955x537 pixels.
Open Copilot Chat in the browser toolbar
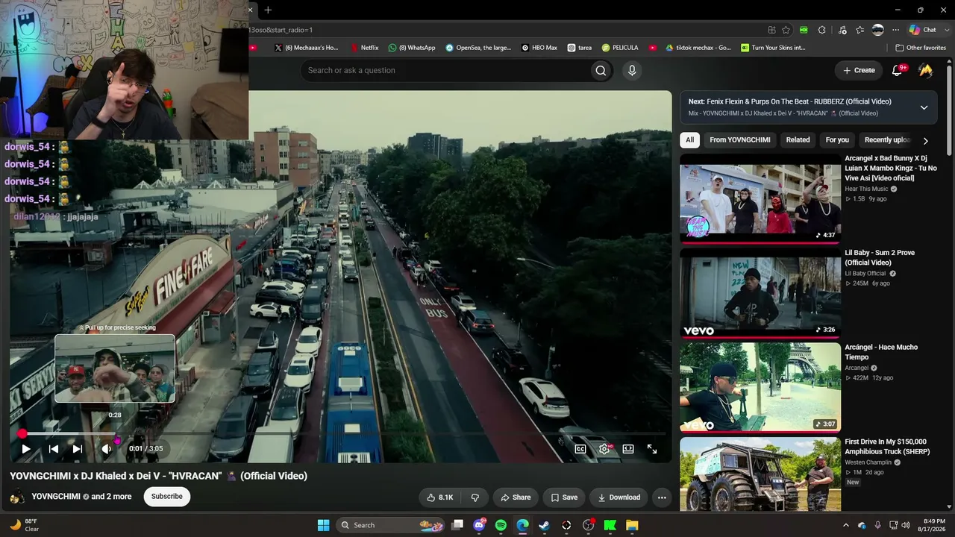923,30
